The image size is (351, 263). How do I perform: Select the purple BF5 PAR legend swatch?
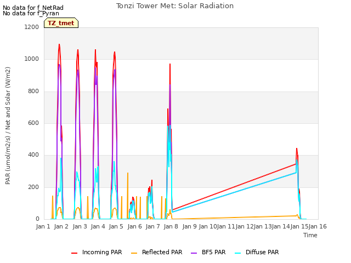[194, 253]
